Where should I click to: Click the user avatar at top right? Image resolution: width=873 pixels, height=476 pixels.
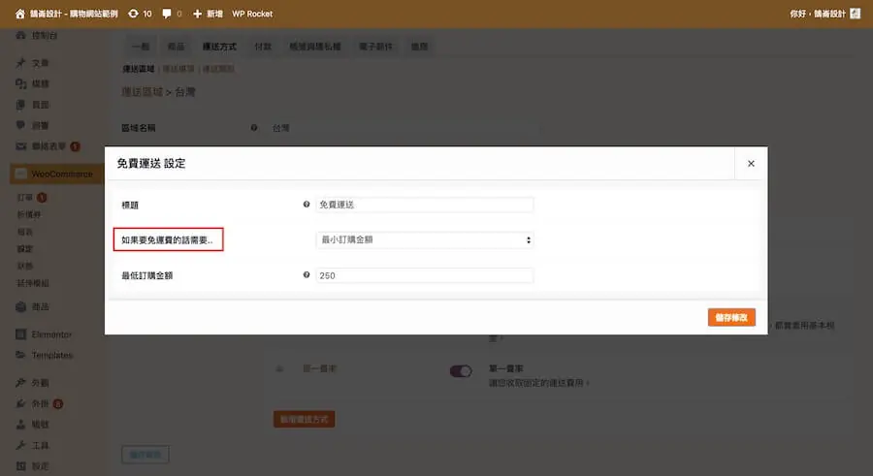click(856, 14)
